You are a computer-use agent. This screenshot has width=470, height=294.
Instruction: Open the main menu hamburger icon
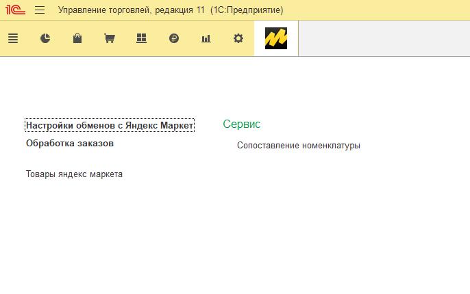click(x=40, y=10)
